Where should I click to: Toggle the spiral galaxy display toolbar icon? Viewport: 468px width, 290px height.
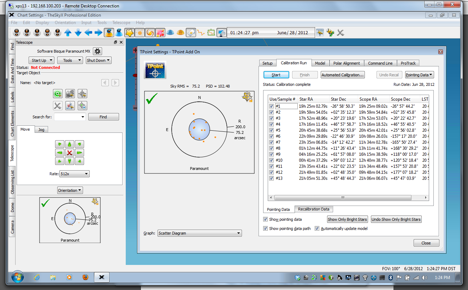pyautogui.click(x=150, y=32)
